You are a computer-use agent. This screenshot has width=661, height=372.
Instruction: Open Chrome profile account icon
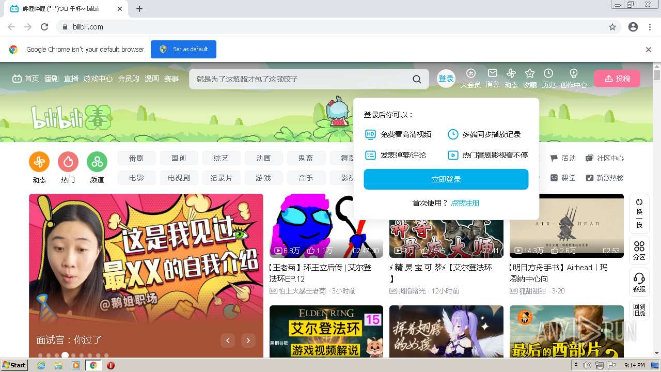633,27
